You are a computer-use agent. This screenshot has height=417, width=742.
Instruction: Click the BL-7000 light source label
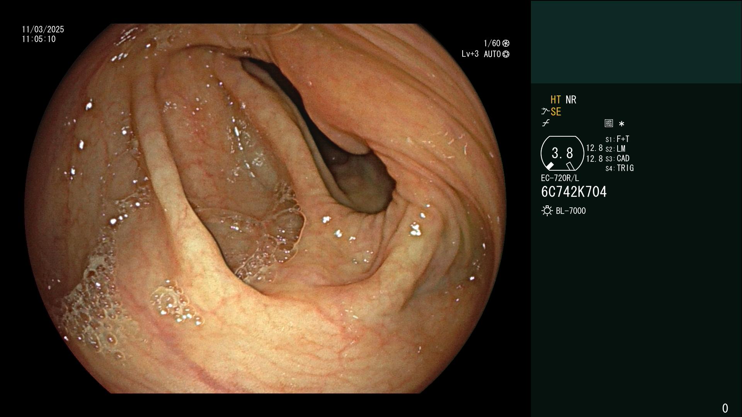point(571,211)
